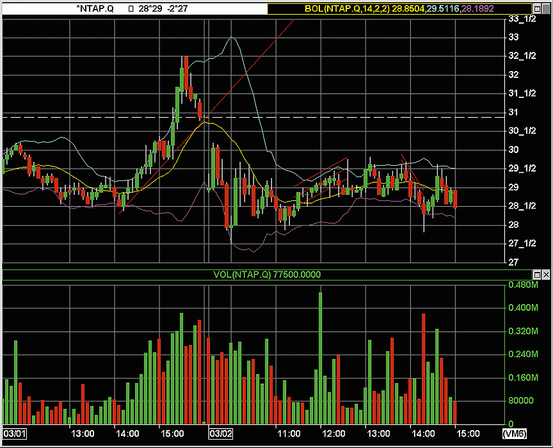Click the 33 price axis label
Image resolution: width=553 pixels, height=448 pixels.
pyautogui.click(x=513, y=37)
